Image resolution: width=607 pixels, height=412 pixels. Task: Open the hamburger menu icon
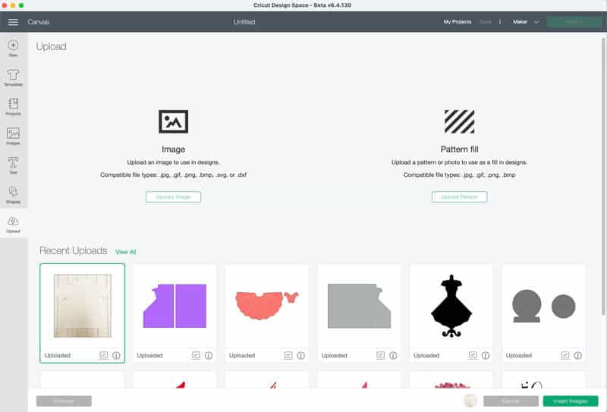click(x=13, y=22)
